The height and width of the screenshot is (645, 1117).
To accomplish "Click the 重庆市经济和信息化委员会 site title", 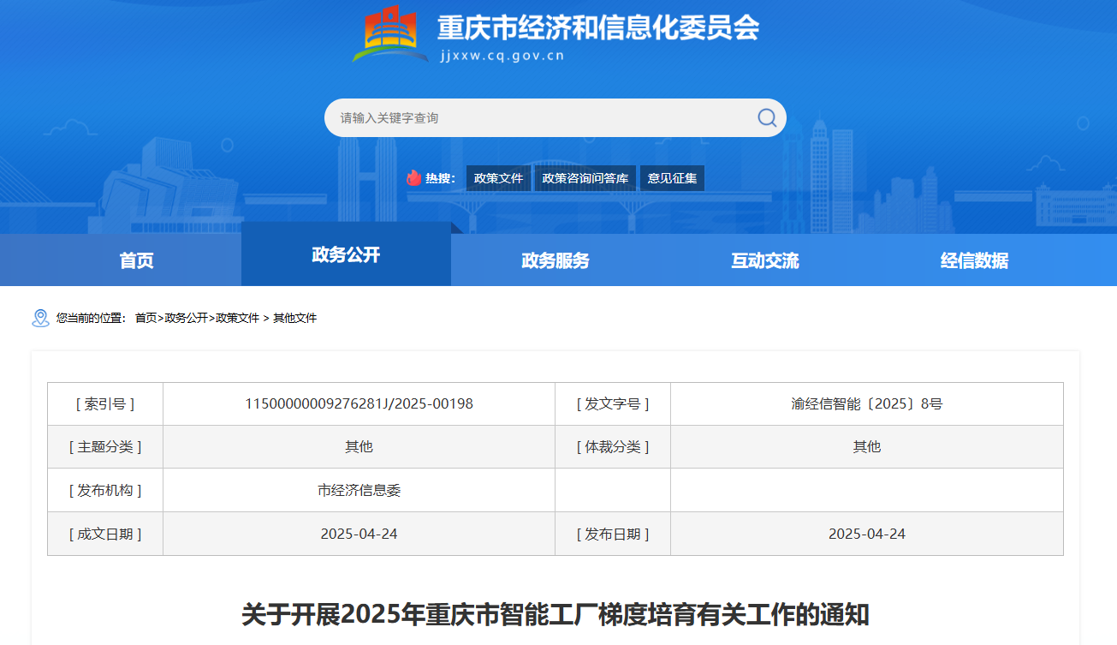I will coord(598,28).
